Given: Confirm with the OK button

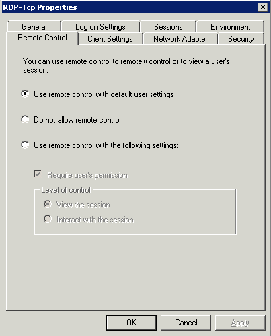Looking at the screenshot, I should coord(131,323).
